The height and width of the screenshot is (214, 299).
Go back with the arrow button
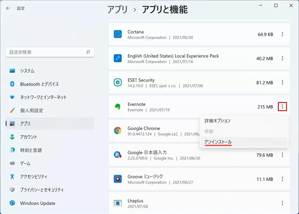[x=8, y=8]
